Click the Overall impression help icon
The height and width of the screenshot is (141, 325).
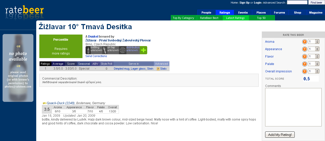click(x=305, y=71)
